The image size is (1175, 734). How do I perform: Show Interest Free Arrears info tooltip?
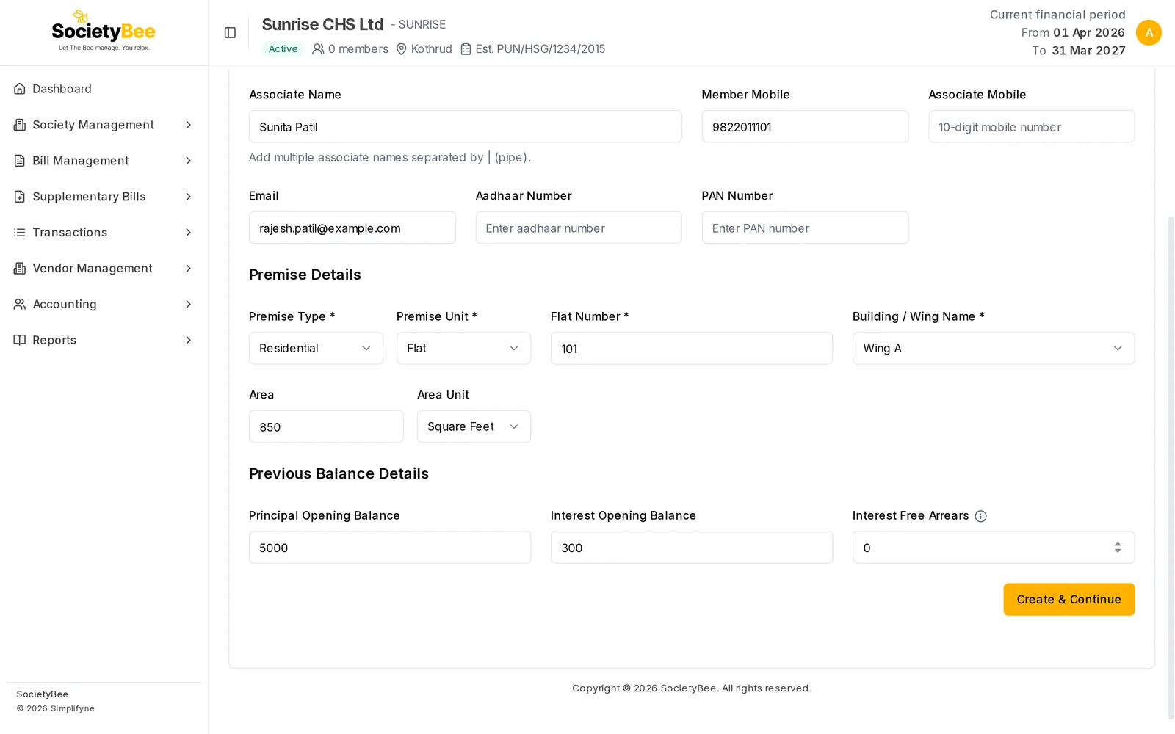[x=980, y=516]
